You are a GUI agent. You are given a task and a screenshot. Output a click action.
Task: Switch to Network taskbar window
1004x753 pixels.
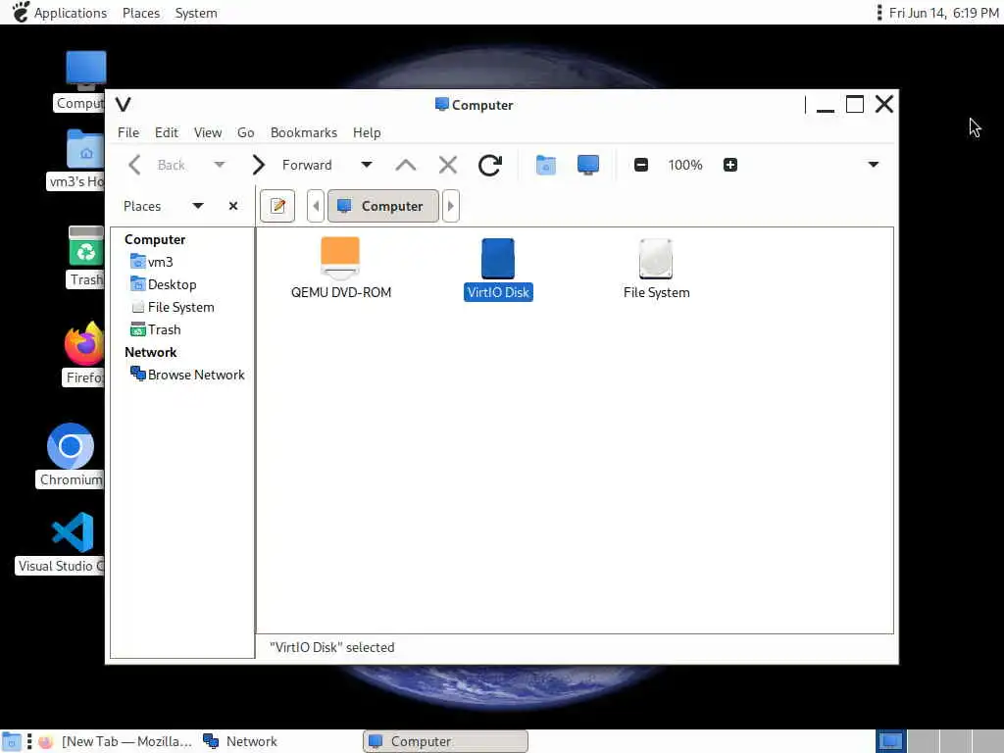(241, 741)
